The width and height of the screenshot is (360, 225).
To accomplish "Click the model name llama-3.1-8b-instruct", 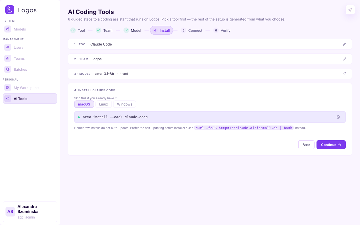I will [111, 74].
